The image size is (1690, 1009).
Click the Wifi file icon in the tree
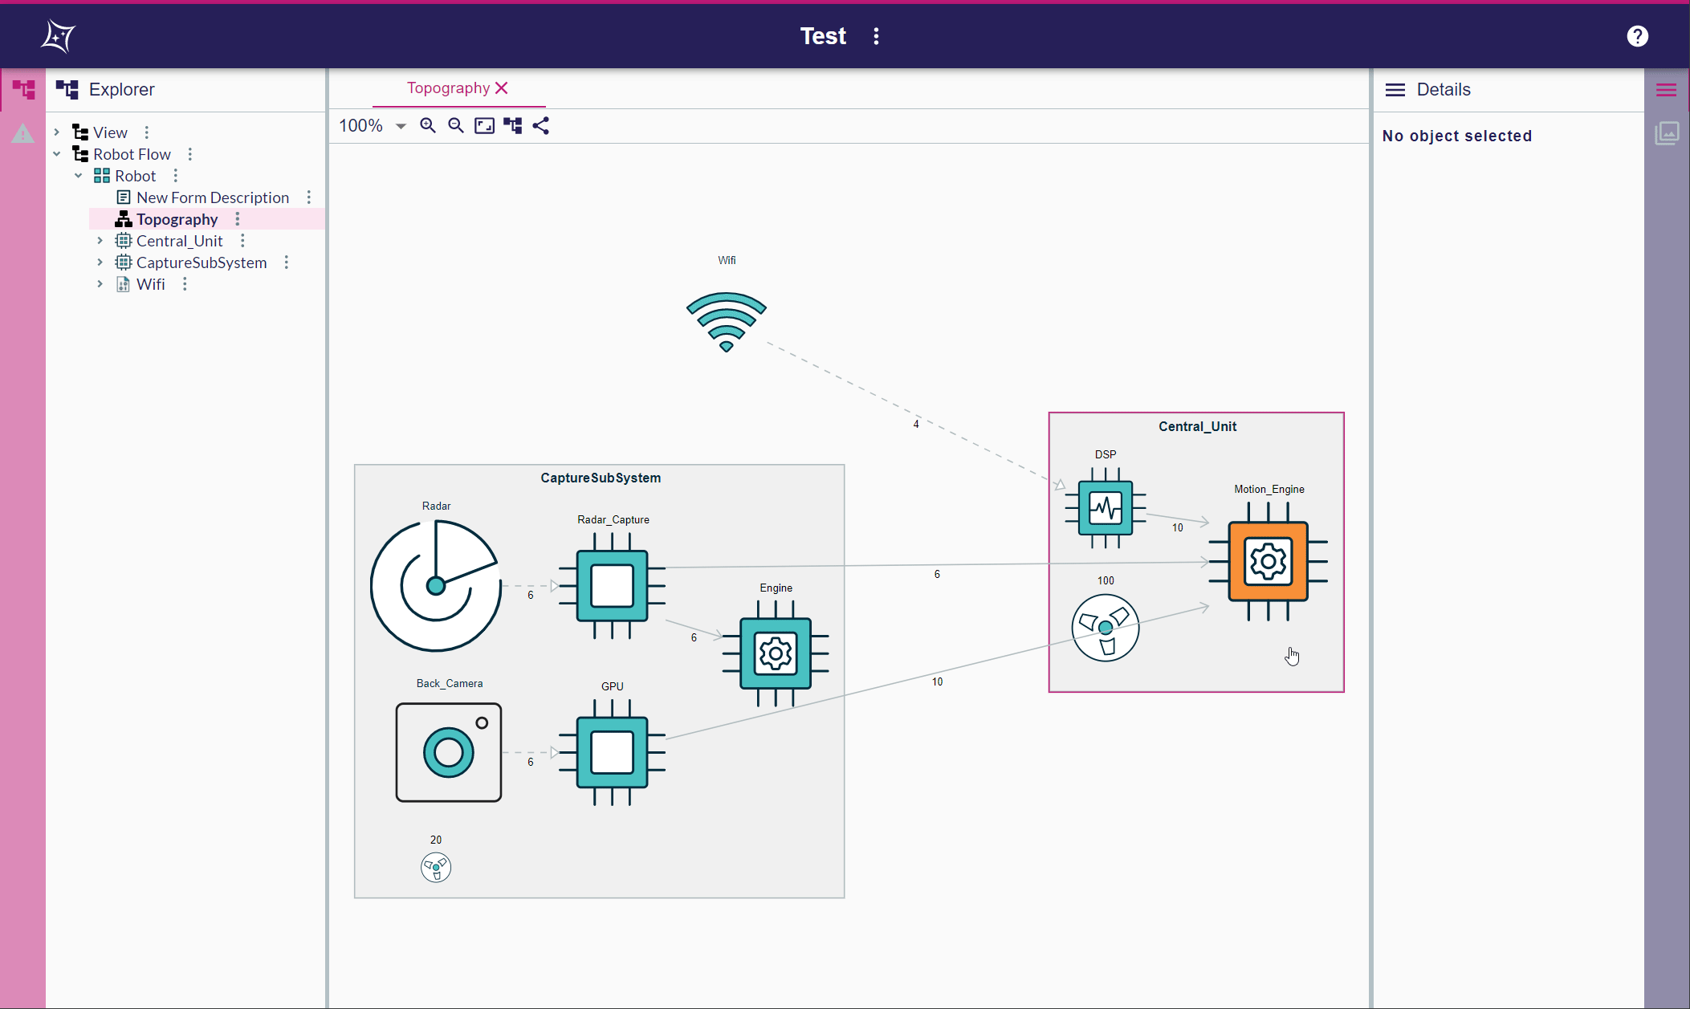(x=122, y=284)
